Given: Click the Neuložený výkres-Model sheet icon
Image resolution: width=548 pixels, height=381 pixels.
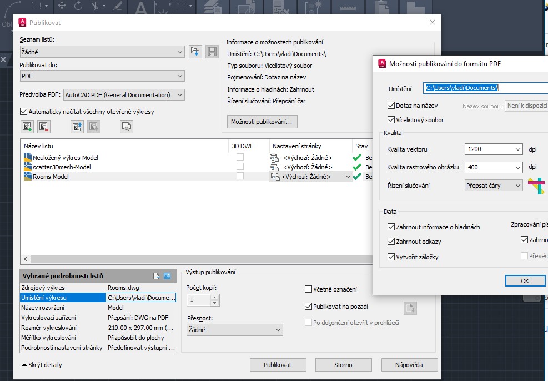Looking at the screenshot, I should (x=28, y=157).
